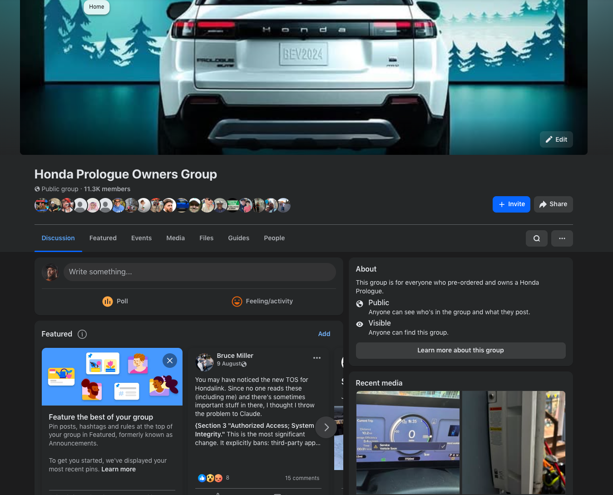This screenshot has width=613, height=495.
Task: Add a Feeling/activity to post
Action: tap(262, 302)
